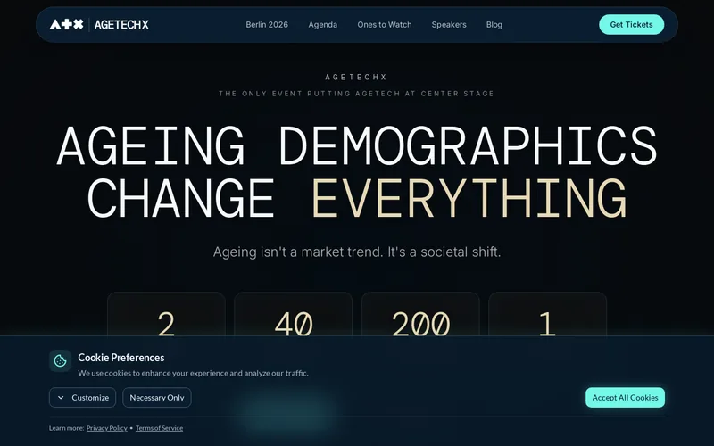The image size is (714, 446).
Task: Go to the Agenda section
Action: coord(323,25)
